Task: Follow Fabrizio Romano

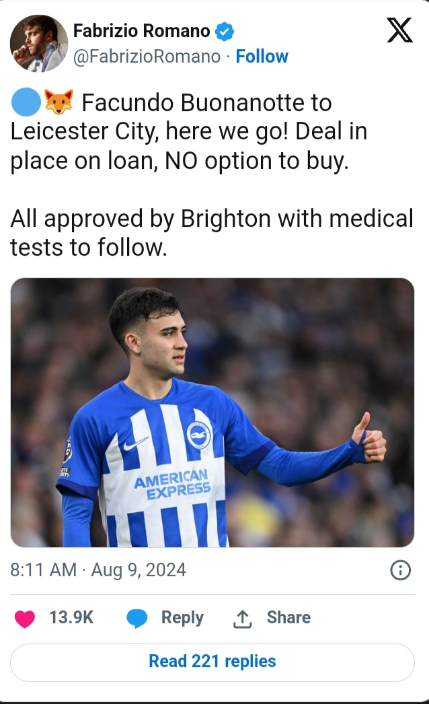Action: pyautogui.click(x=262, y=57)
